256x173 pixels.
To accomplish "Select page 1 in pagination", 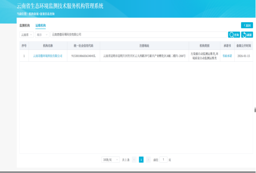I will [141, 160].
